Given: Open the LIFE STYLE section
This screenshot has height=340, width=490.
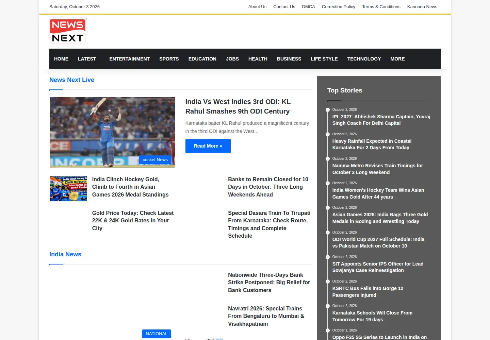Looking at the screenshot, I should [x=324, y=59].
